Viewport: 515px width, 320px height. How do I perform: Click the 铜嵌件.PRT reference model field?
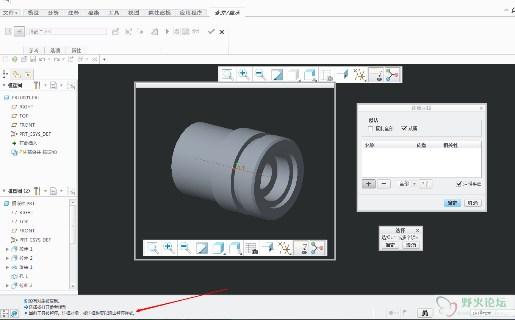coord(67,31)
